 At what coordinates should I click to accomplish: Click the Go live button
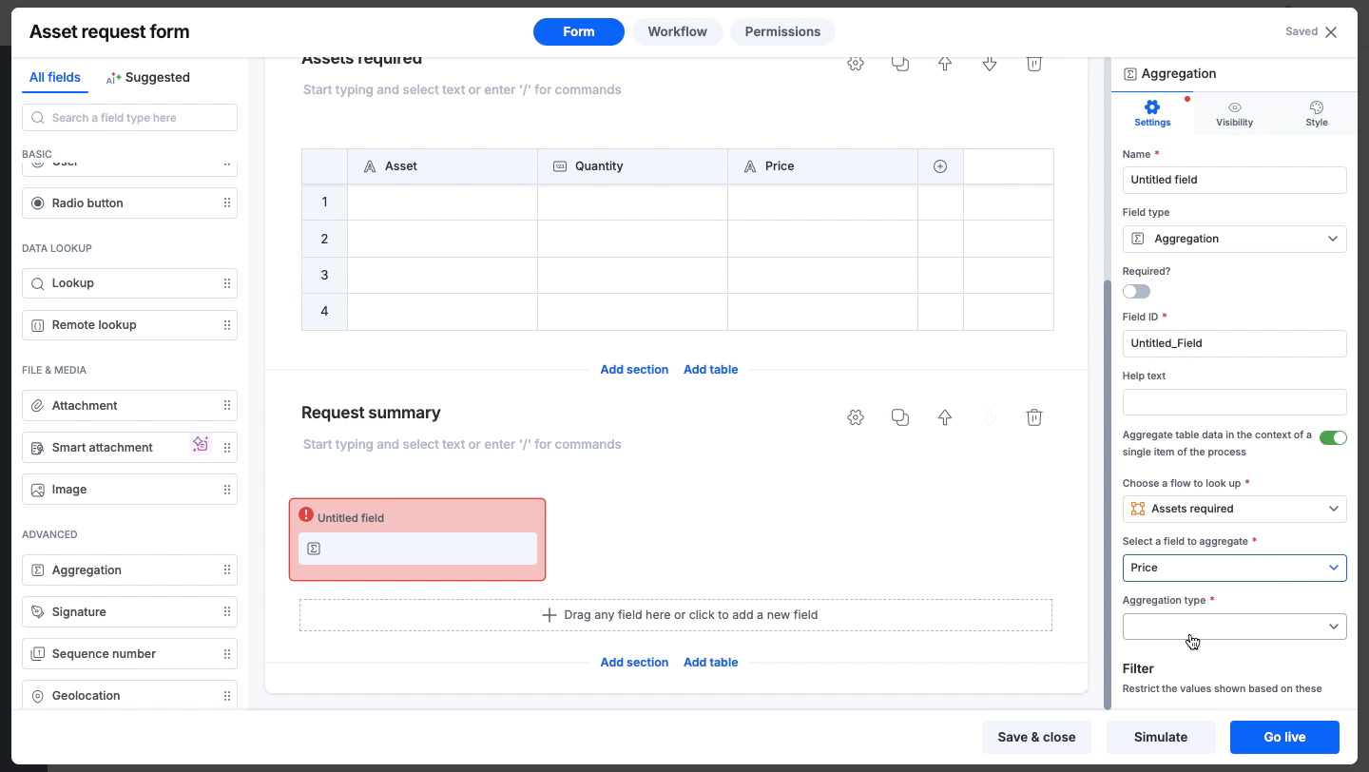tap(1284, 737)
